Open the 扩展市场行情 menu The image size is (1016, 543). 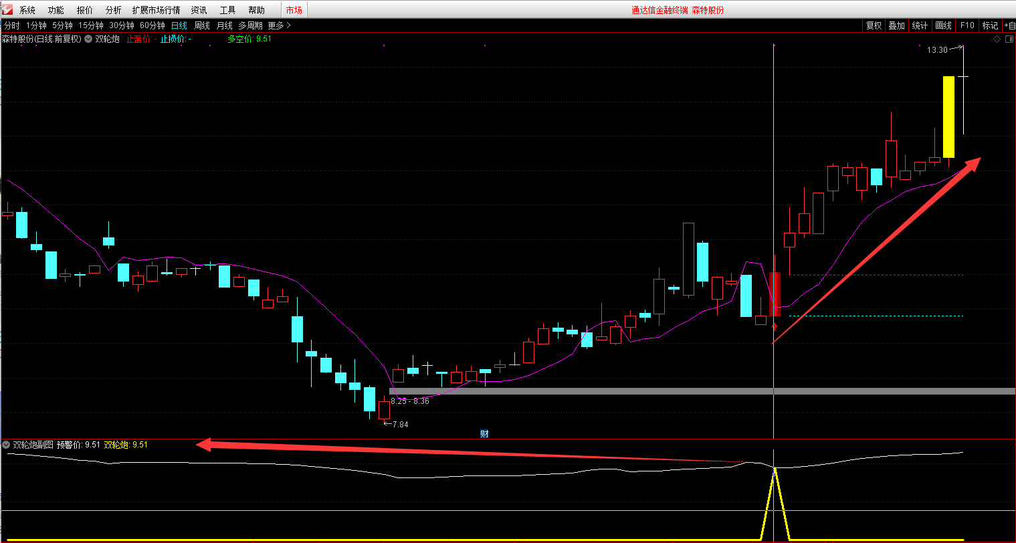[x=157, y=10]
